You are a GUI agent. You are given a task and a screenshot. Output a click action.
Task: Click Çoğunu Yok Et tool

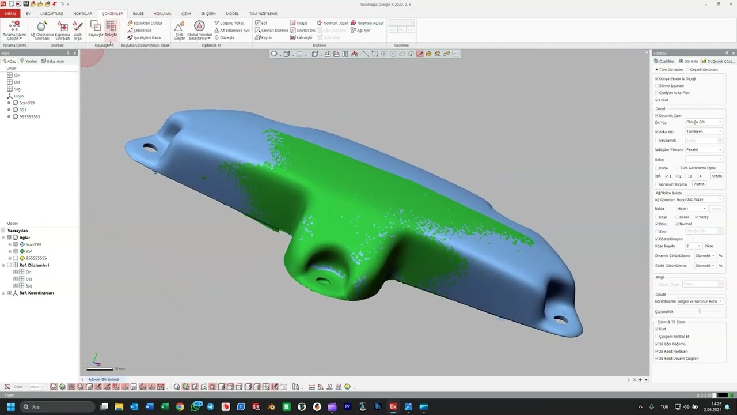coord(229,23)
